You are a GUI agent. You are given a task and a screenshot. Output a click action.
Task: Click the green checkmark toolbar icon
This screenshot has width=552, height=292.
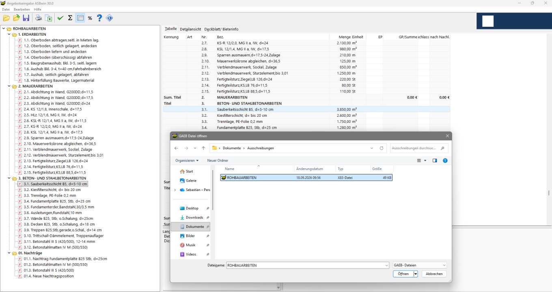(60, 18)
